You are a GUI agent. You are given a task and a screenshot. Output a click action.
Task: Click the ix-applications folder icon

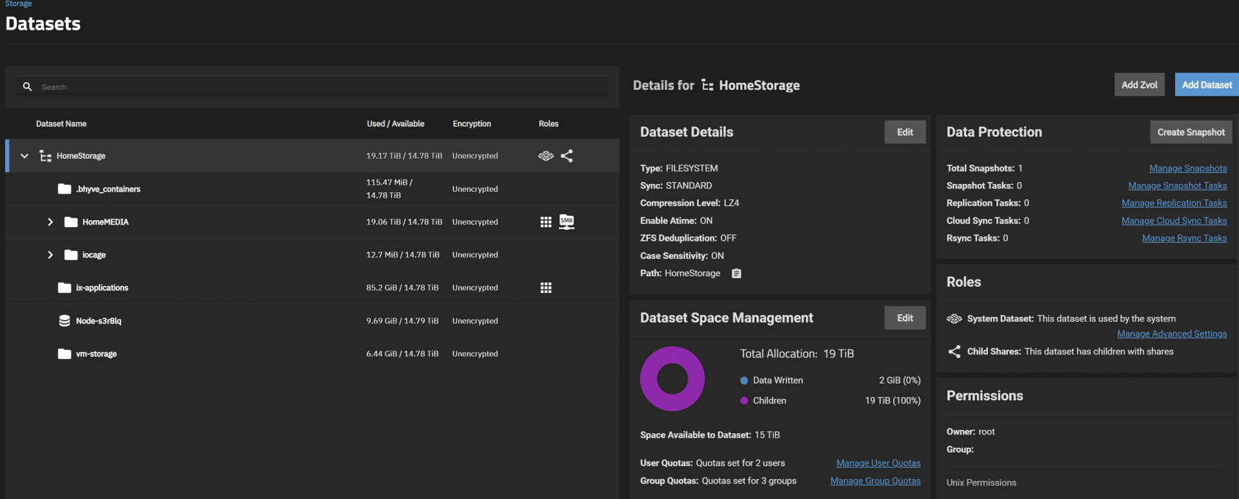coord(65,288)
